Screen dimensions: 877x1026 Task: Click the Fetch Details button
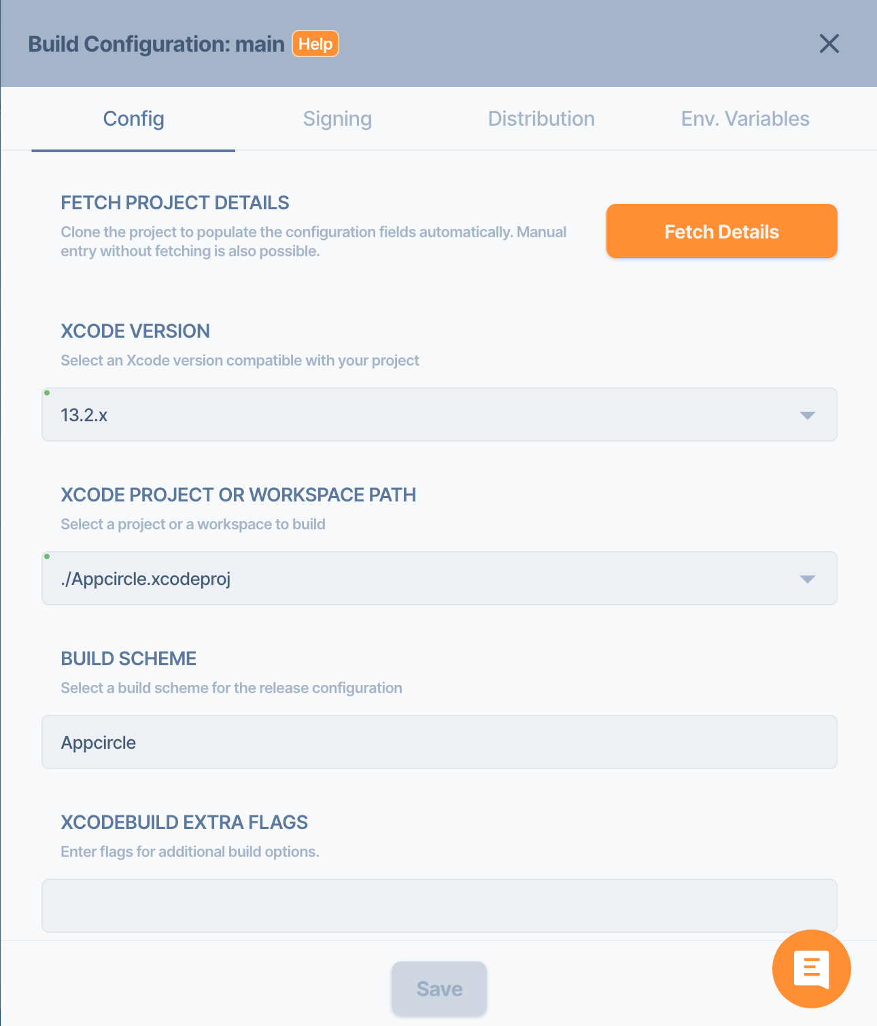(721, 231)
